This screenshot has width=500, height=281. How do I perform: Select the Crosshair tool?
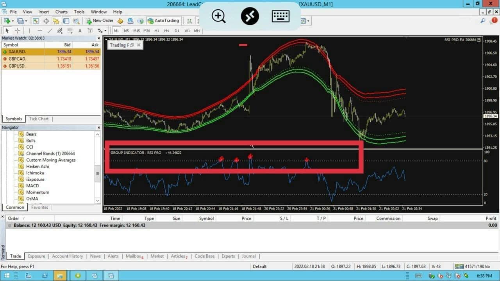click(17, 30)
